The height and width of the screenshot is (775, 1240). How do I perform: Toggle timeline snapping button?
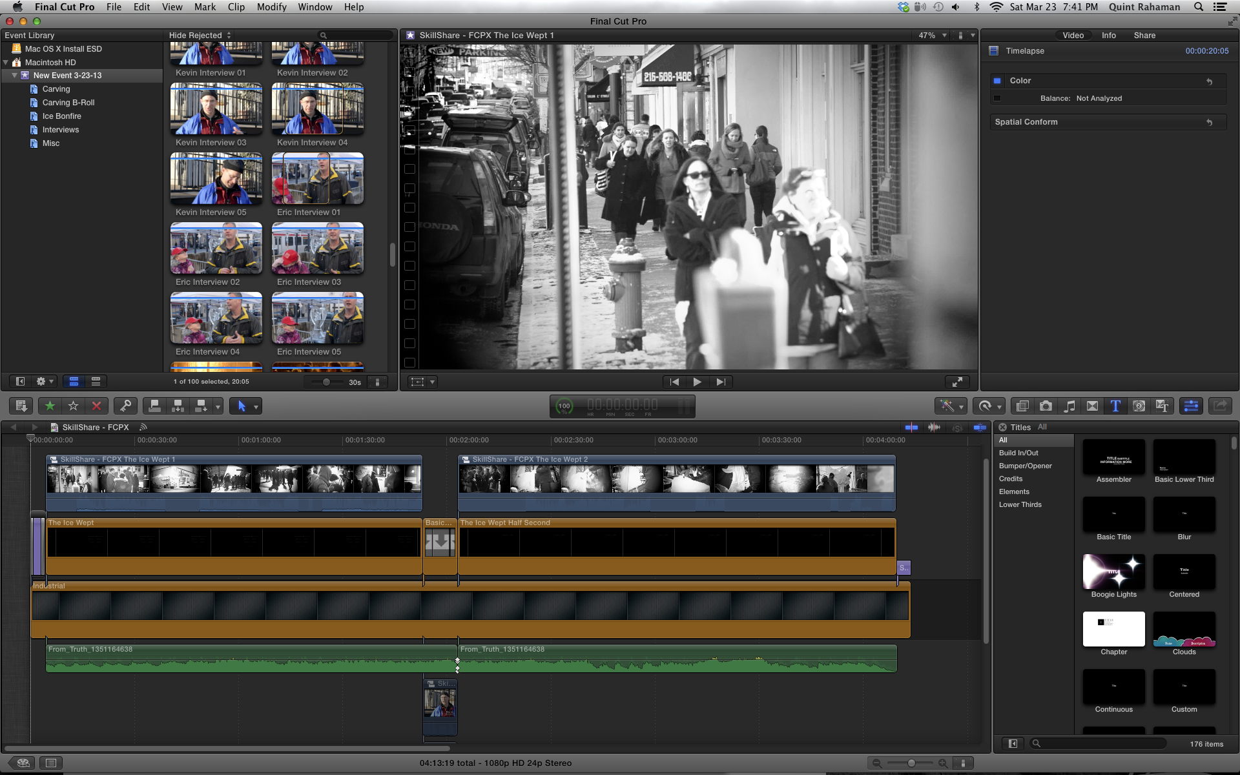coord(980,428)
